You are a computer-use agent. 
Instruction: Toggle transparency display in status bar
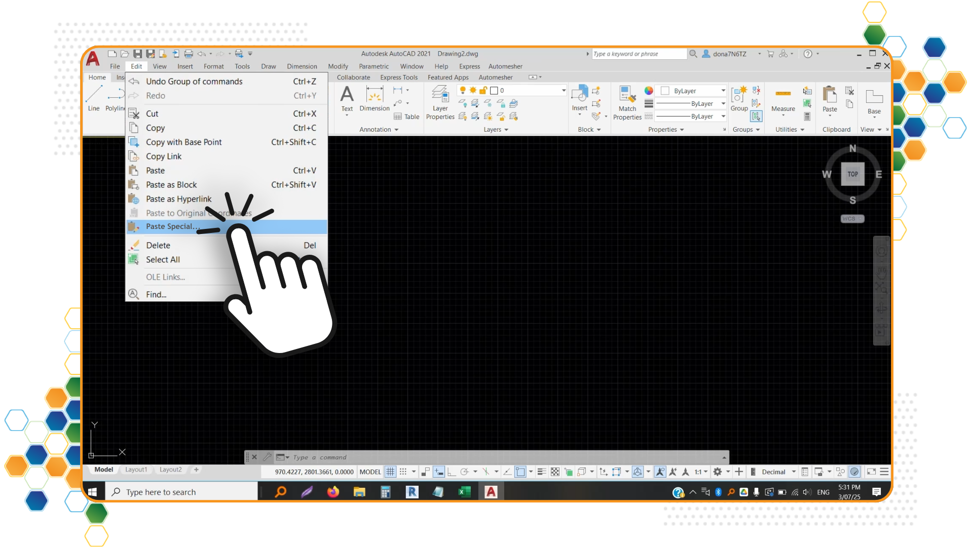pyautogui.click(x=555, y=472)
